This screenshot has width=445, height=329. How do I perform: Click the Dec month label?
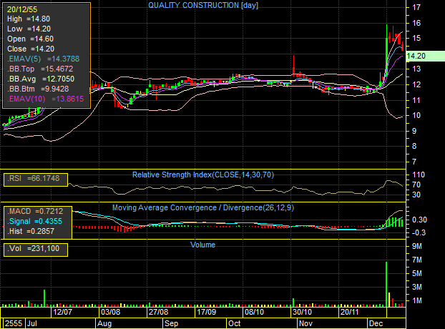(x=376, y=323)
